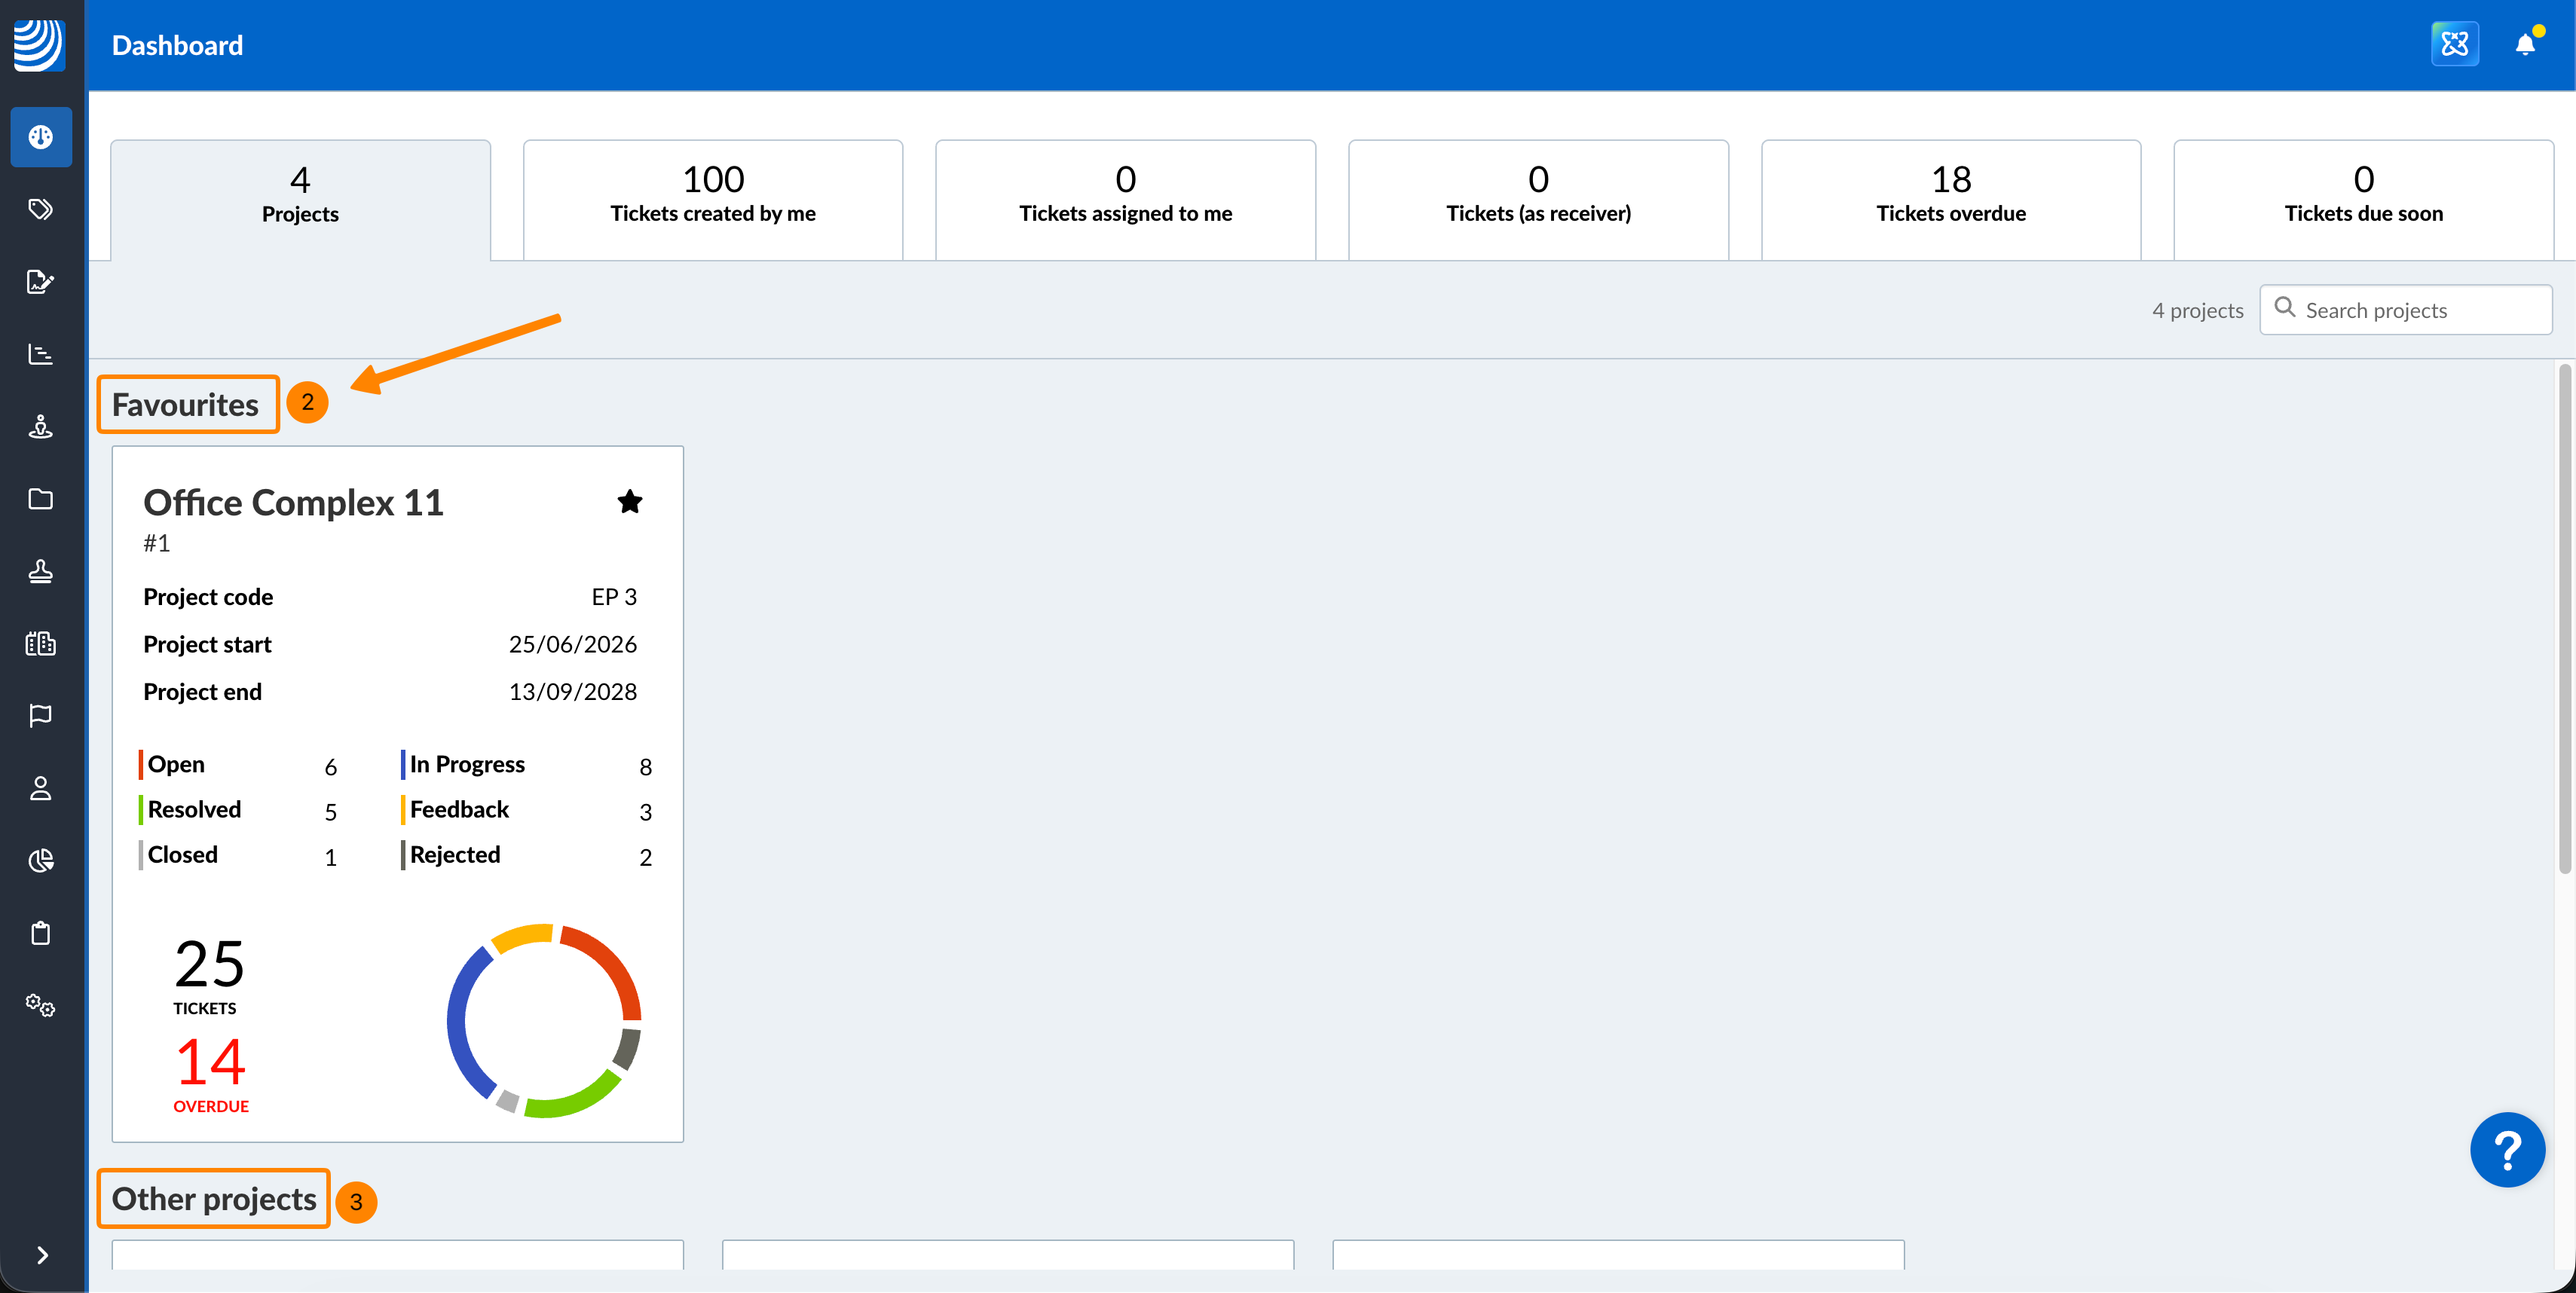Screen dimensions: 2576x1293
Task: Open the tags icon in sidebar
Action: pos(40,209)
